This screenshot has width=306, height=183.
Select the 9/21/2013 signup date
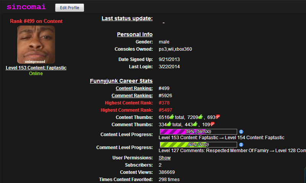pos(169,59)
